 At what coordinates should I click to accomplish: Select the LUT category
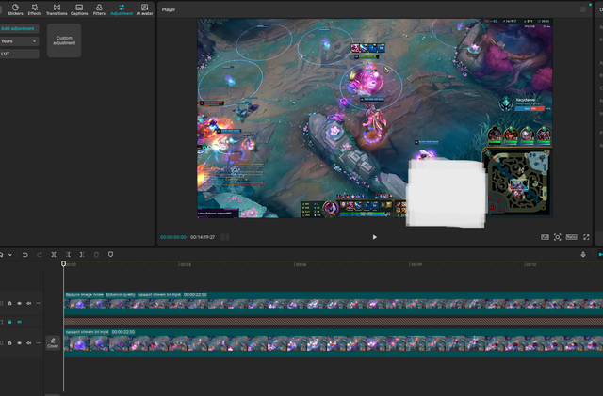click(19, 54)
